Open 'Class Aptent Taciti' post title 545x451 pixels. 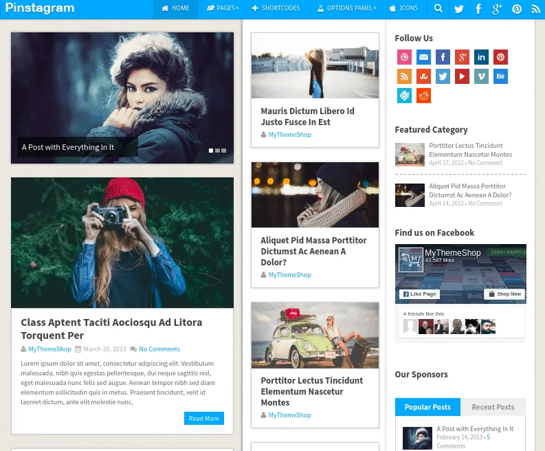click(x=111, y=329)
